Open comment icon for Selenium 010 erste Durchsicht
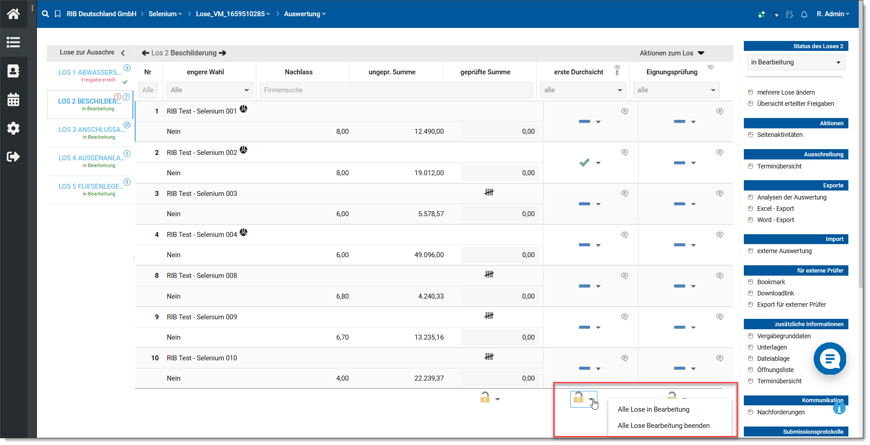 click(624, 358)
